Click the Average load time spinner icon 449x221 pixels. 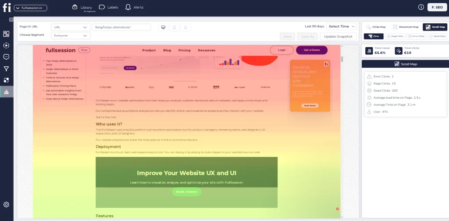tap(369, 97)
